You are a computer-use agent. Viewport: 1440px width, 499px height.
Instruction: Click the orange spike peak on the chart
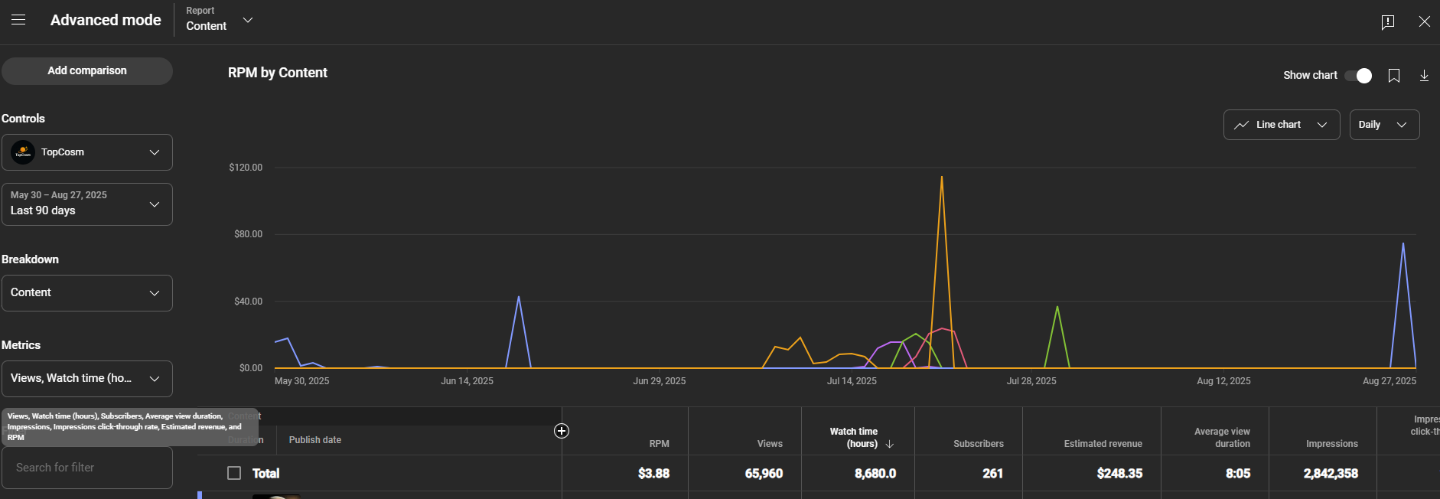click(941, 178)
